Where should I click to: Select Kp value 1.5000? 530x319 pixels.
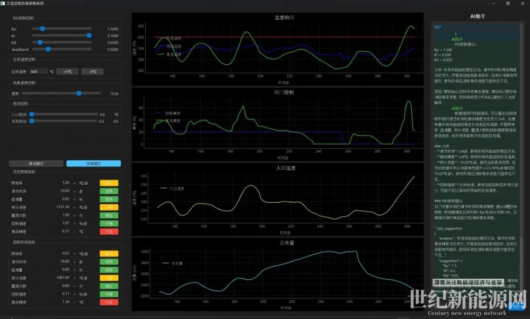point(112,29)
